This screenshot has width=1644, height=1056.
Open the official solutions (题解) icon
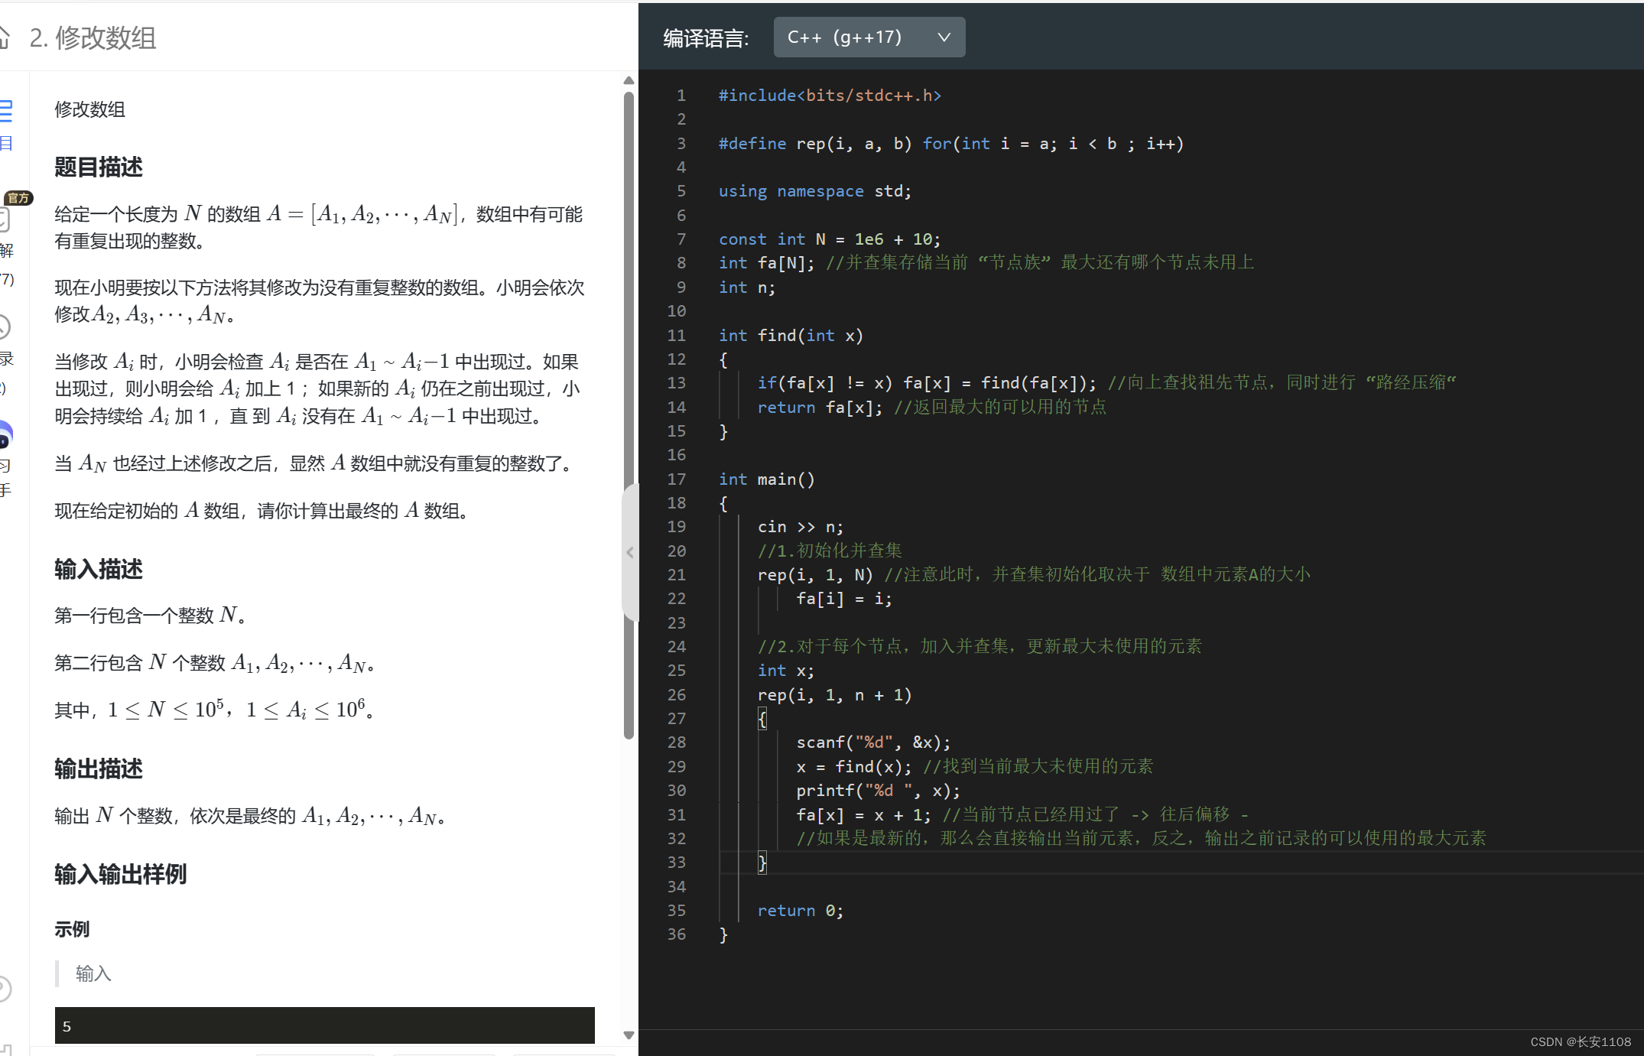point(5,221)
